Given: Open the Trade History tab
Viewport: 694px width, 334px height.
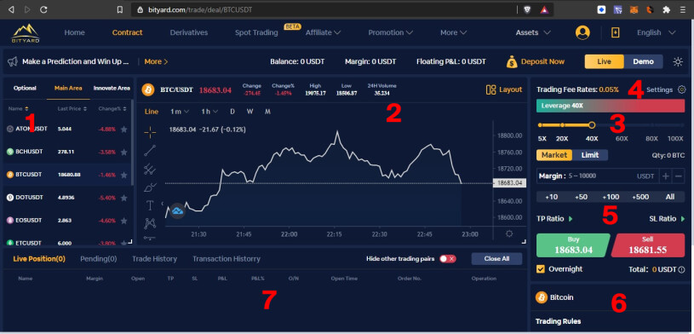Looking at the screenshot, I should click(x=154, y=259).
